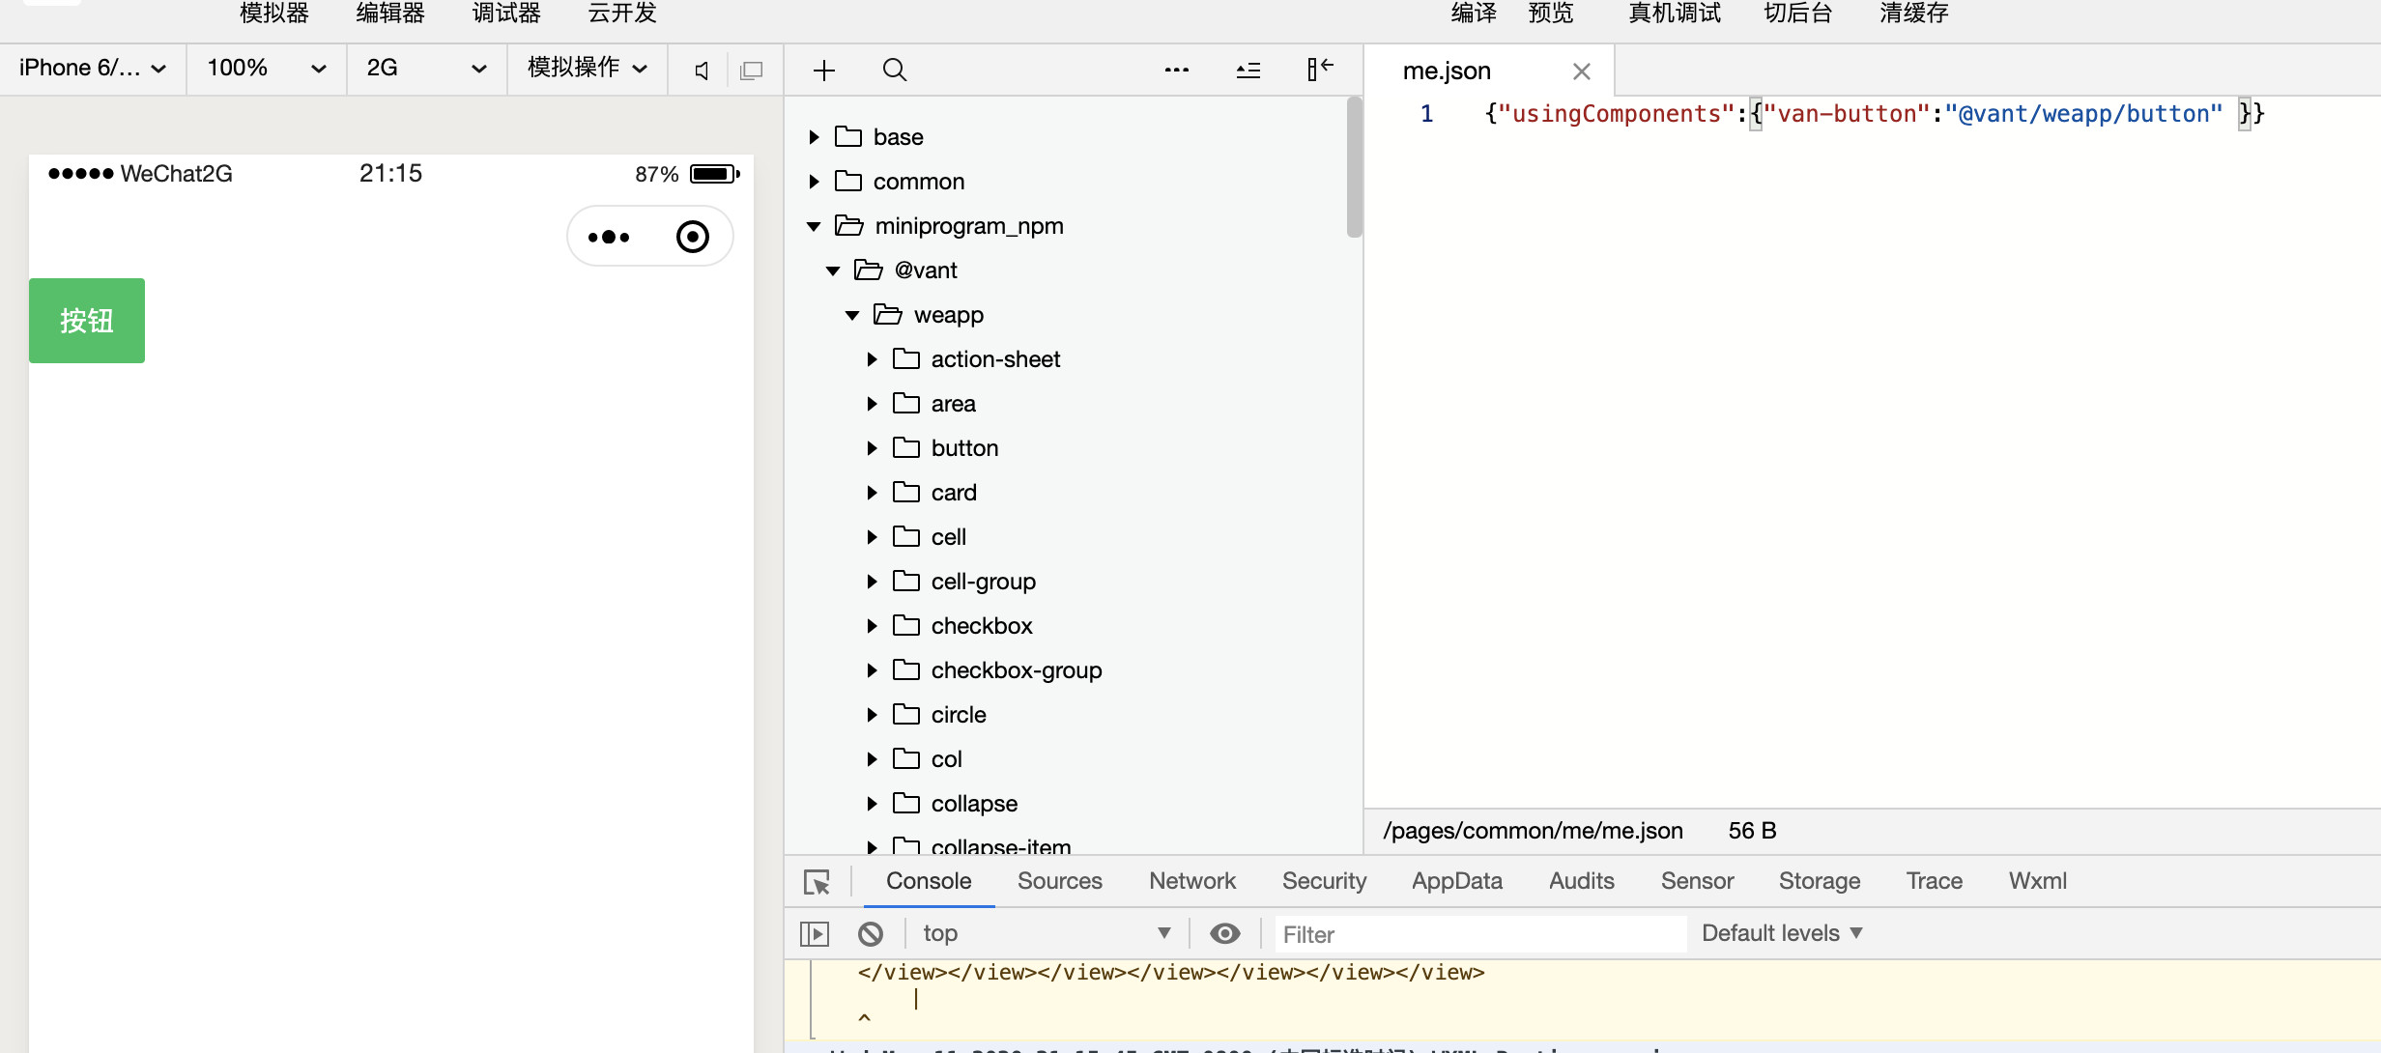2381x1053 pixels.
Task: Toggle the console sidebar panel icon
Action: click(815, 933)
